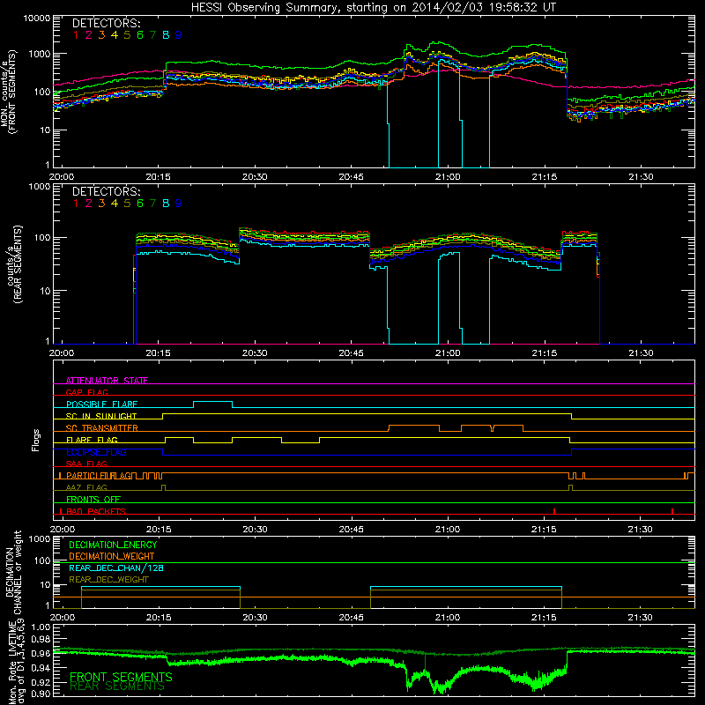This screenshot has width=705, height=705.
Task: Click 20:00 time tick under decimation plot
Action: [x=62, y=618]
